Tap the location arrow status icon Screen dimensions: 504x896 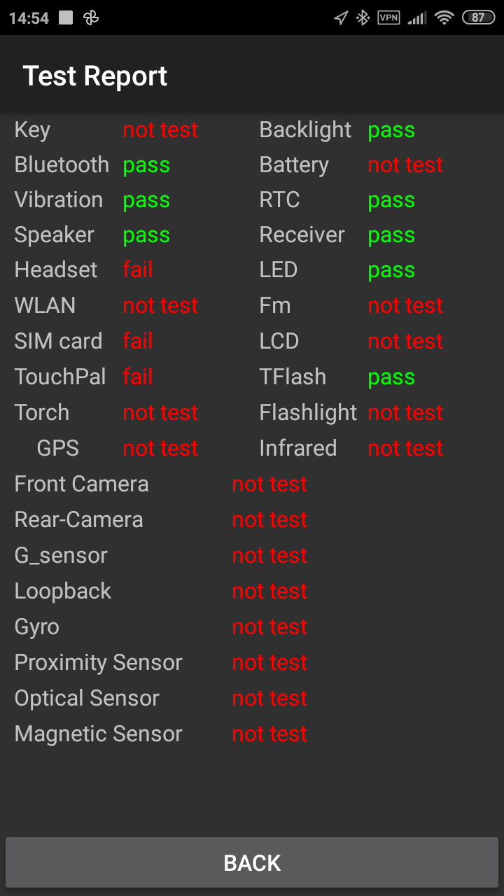(x=341, y=18)
